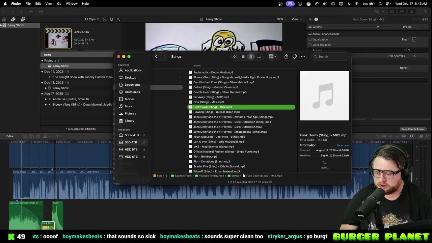Show the Photos and Audio sidebar

pos(13,19)
